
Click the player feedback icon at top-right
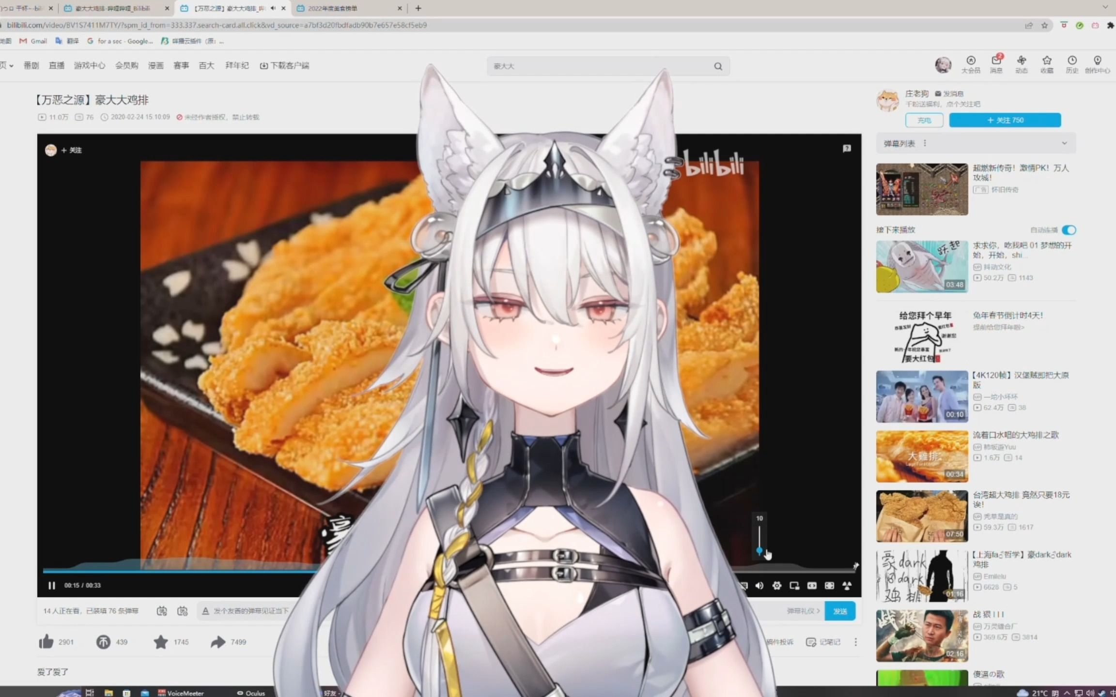[847, 149]
